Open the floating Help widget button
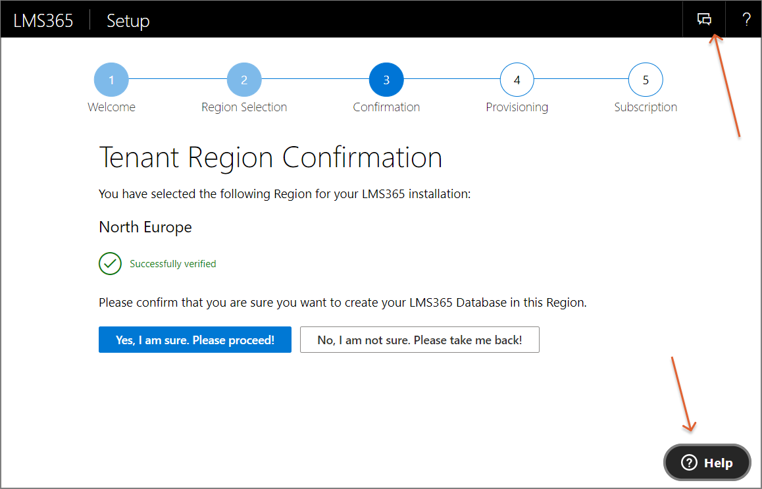 pyautogui.click(x=707, y=463)
